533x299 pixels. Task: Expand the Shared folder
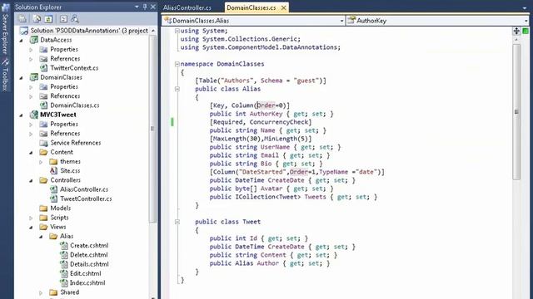tap(41, 292)
